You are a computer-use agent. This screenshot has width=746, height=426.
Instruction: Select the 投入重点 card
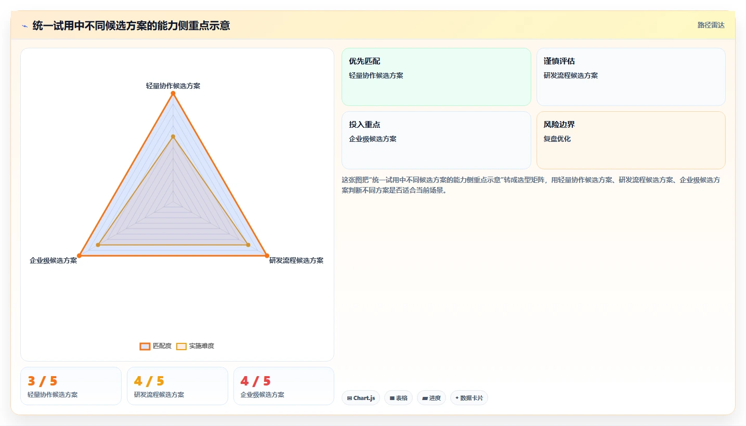pos(436,140)
